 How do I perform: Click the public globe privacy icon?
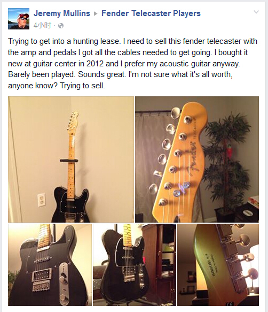[61, 26]
